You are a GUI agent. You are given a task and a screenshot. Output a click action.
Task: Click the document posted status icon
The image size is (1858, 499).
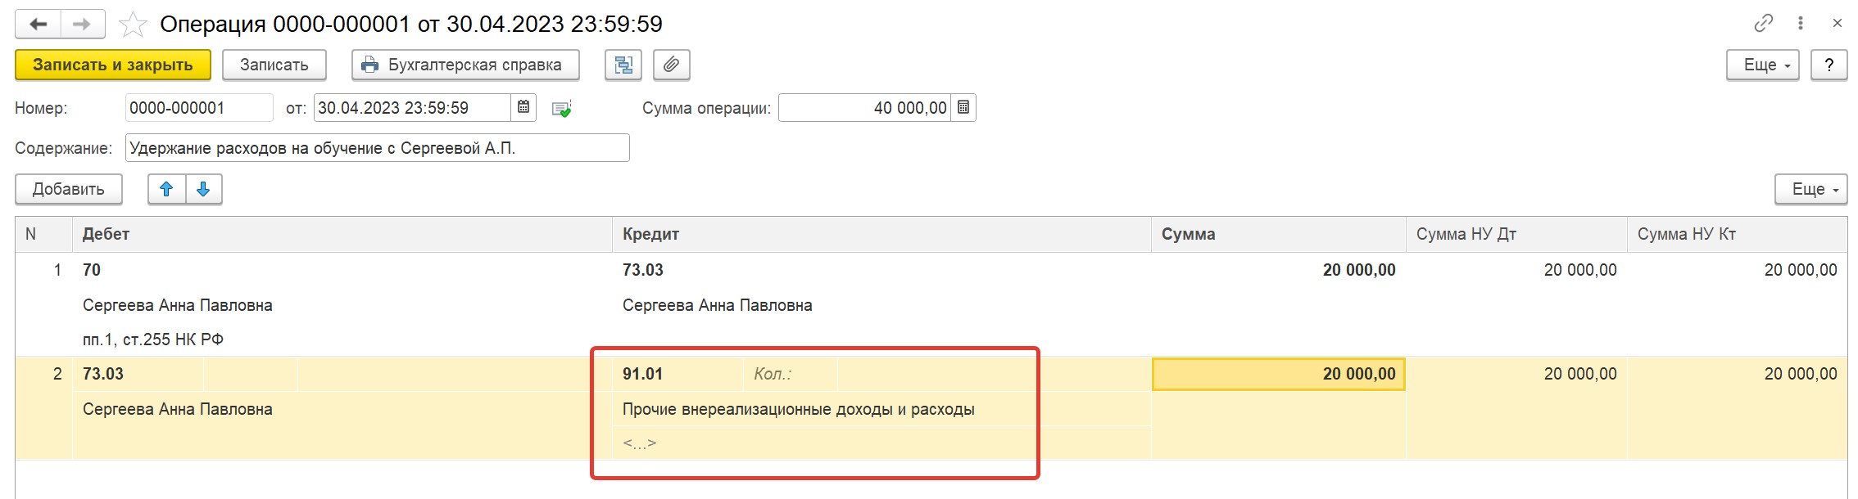coord(562,109)
